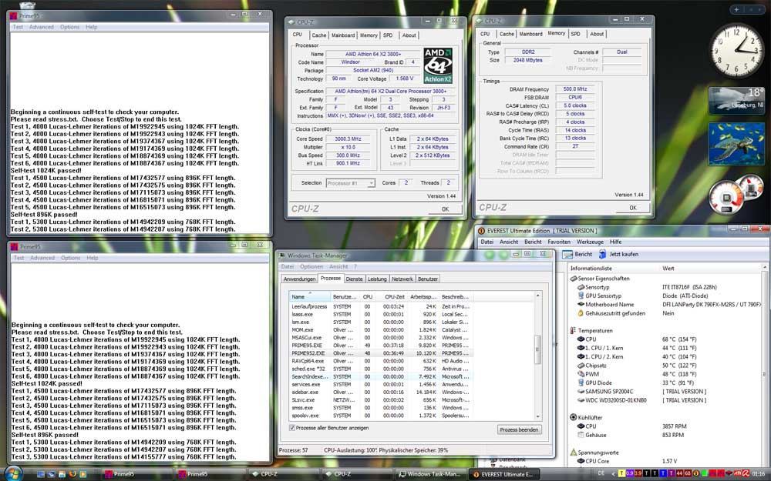
Task: Show hidden tray icons arrow
Action: point(614,473)
